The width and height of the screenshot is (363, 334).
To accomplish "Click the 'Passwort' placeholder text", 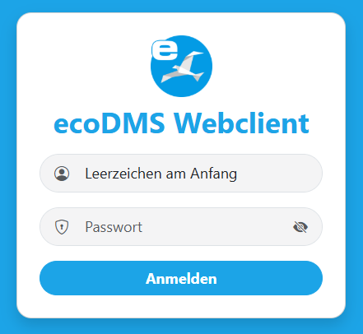I will [114, 227].
